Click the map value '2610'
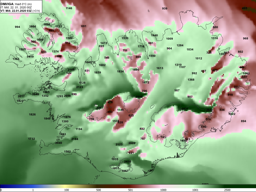The image size is (256, 192). pyautogui.click(x=209, y=110)
